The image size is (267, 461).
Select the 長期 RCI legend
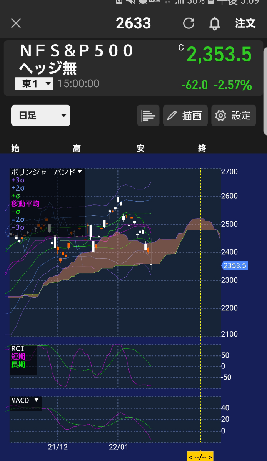click(18, 364)
